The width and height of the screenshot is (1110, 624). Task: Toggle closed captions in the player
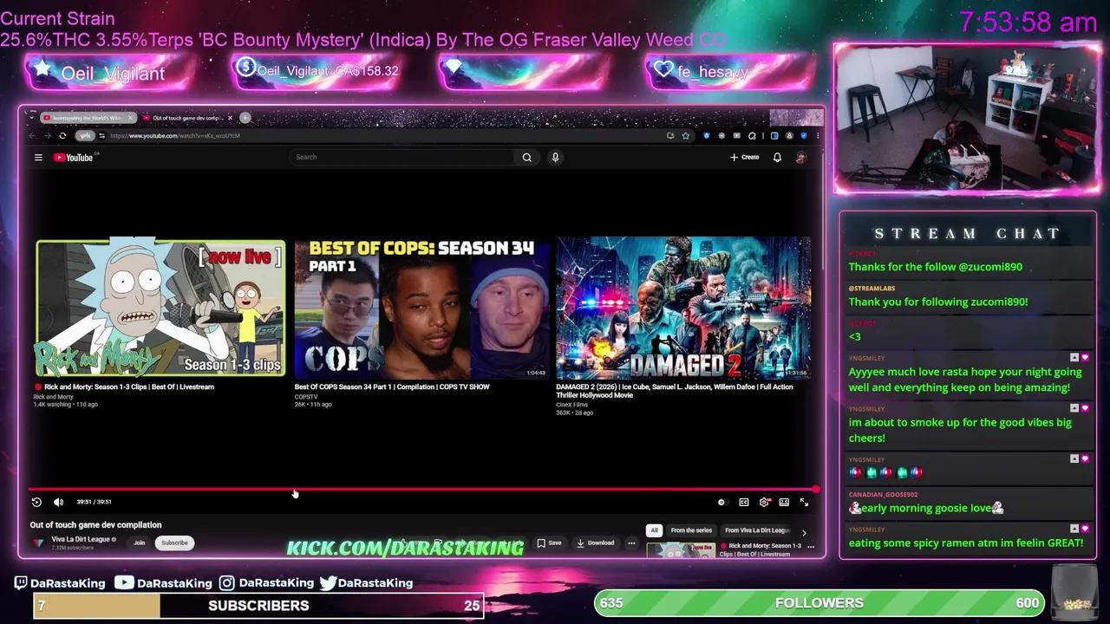click(x=743, y=502)
